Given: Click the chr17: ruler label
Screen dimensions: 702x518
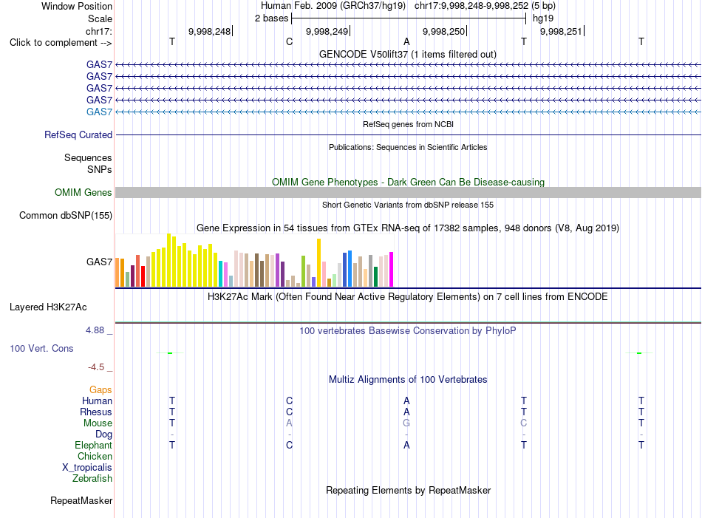Looking at the screenshot, I should click(x=99, y=31).
